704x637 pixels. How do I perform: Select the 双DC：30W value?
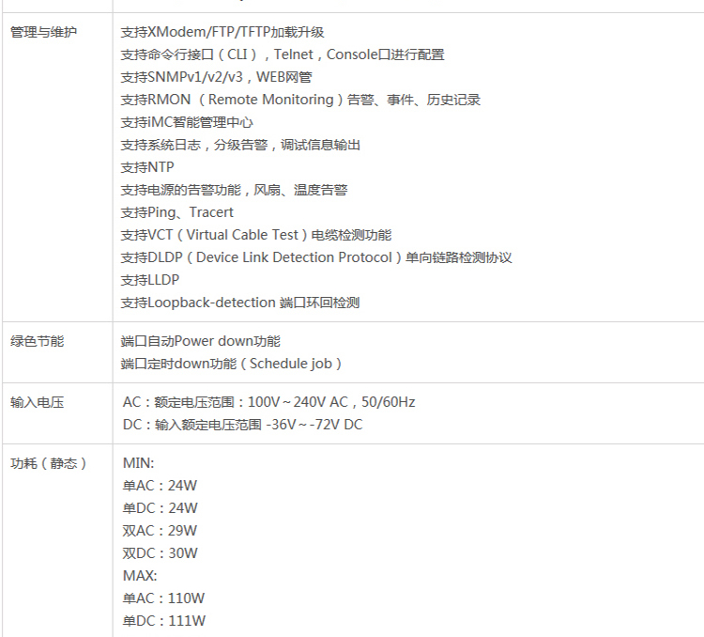point(160,553)
